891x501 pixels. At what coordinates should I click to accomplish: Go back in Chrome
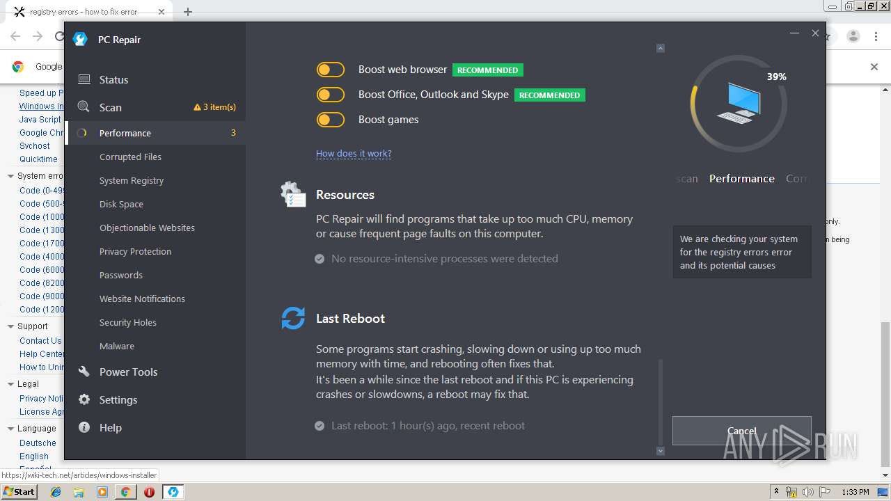click(x=15, y=36)
